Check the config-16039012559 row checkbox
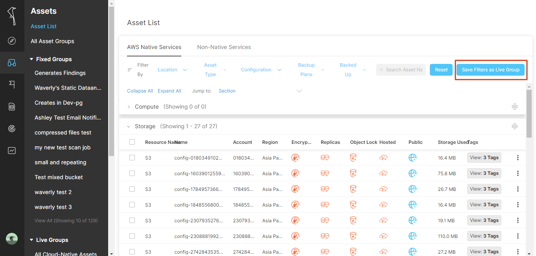 tap(132, 173)
